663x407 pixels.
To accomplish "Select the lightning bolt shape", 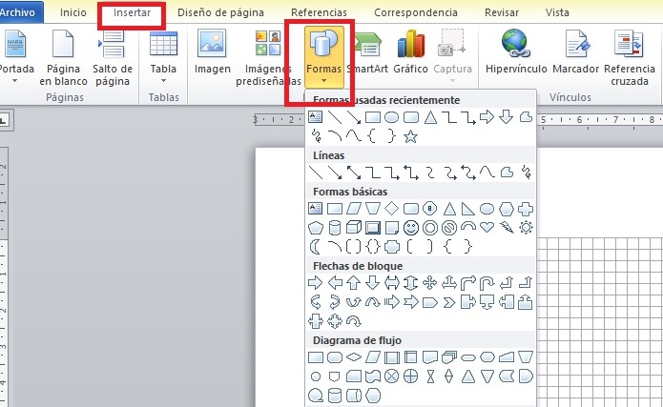I will [507, 228].
